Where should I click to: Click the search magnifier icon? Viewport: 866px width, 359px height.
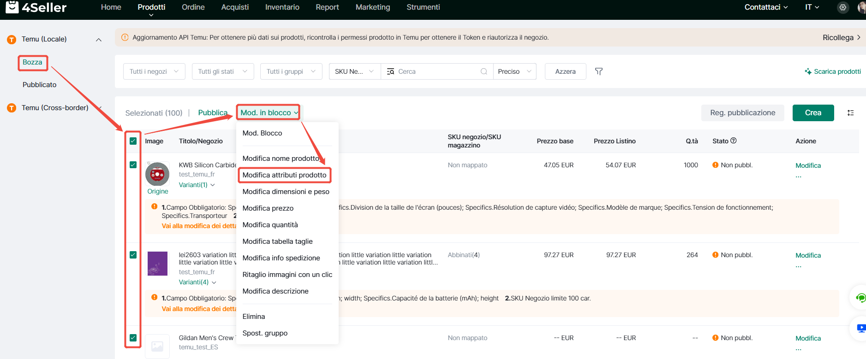(x=484, y=71)
